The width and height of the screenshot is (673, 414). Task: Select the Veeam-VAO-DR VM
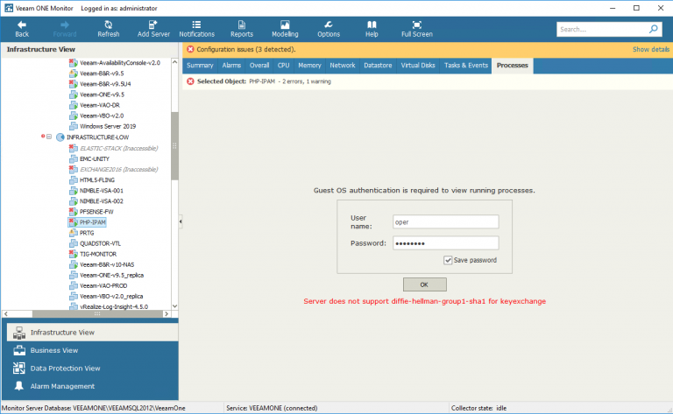pos(100,105)
